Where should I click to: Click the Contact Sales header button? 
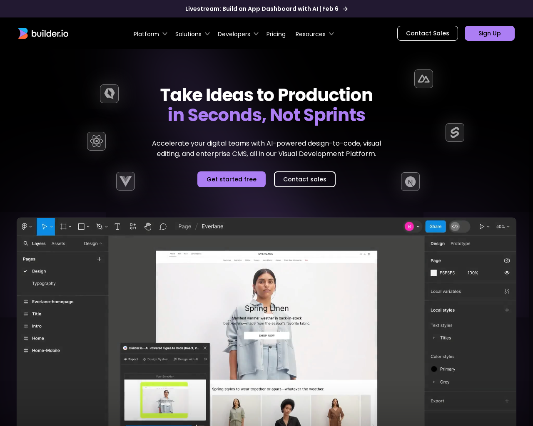428,33
